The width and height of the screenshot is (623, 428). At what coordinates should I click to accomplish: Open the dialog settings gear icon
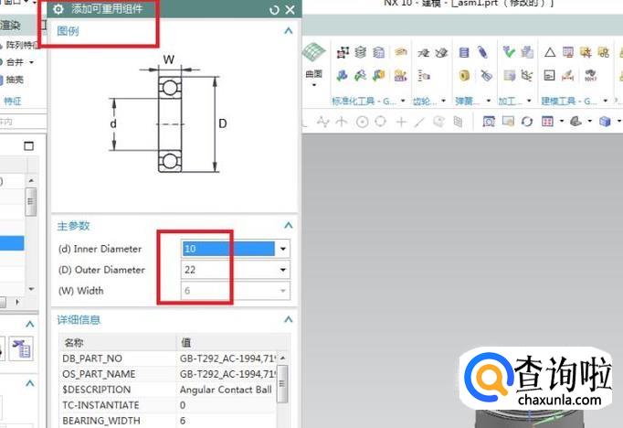pyautogui.click(x=59, y=10)
